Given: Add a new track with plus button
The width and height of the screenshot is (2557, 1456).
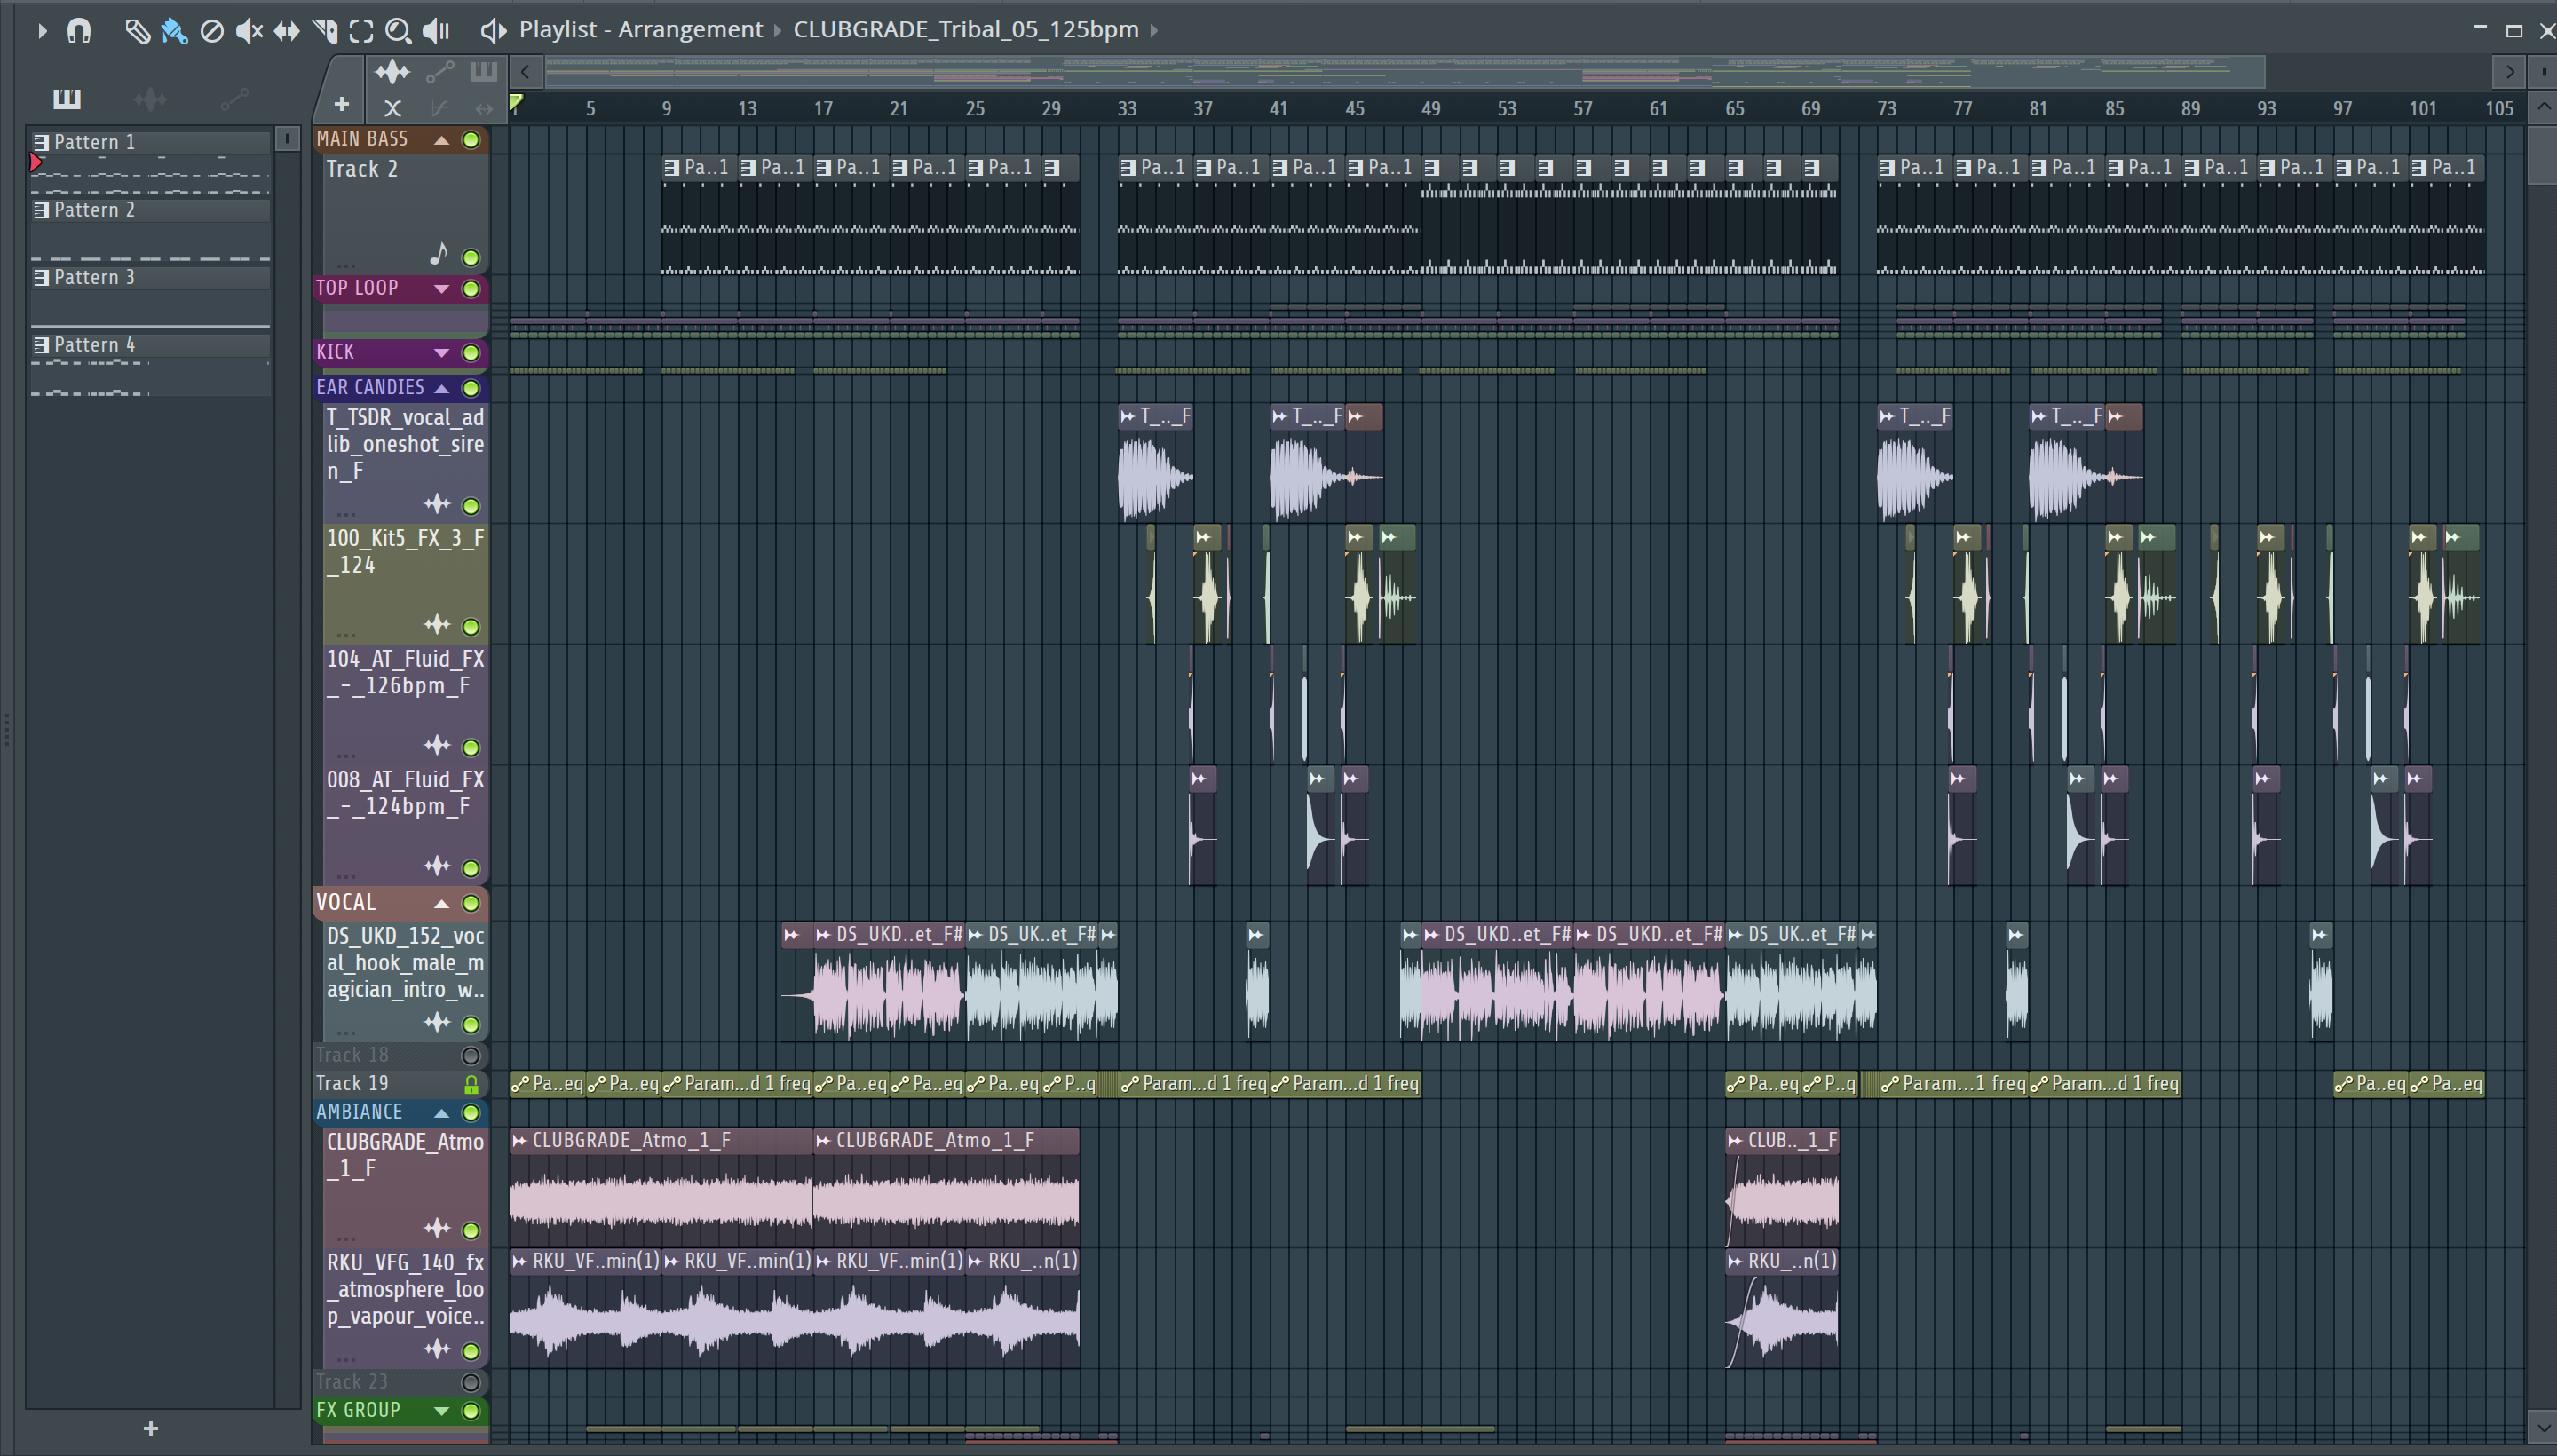Looking at the screenshot, I should (341, 104).
